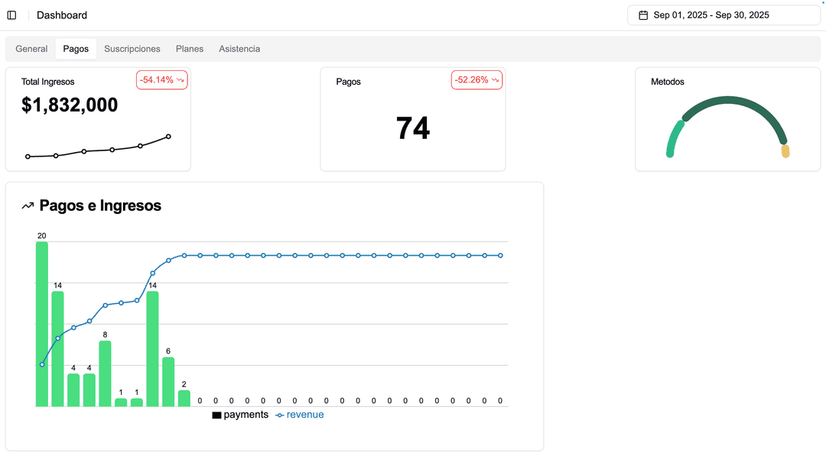The image size is (826, 462).
Task: Select the Planes tab
Action: coord(189,48)
